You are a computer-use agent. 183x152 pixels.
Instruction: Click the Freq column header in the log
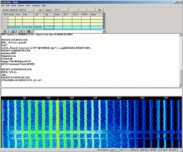point(19,15)
